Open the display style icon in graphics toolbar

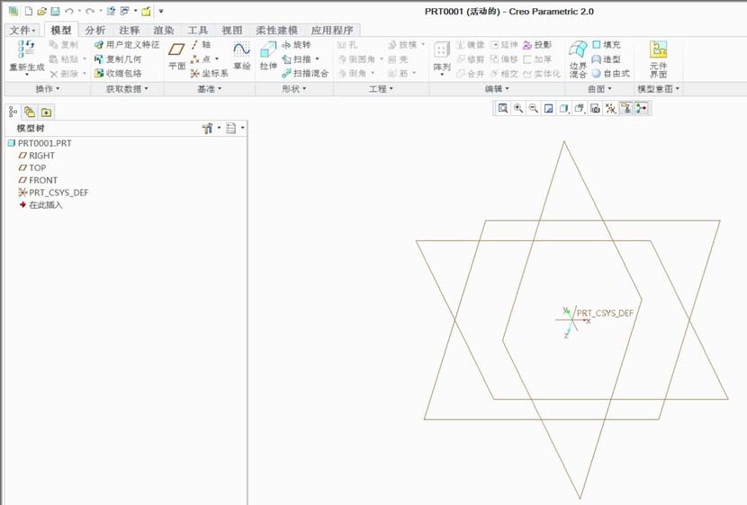(564, 109)
